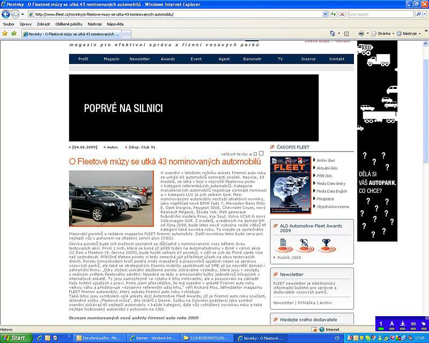Screen dimensions: 429x343
Task: Click the page vertical scrollbar thumb
Action: pos(426,112)
